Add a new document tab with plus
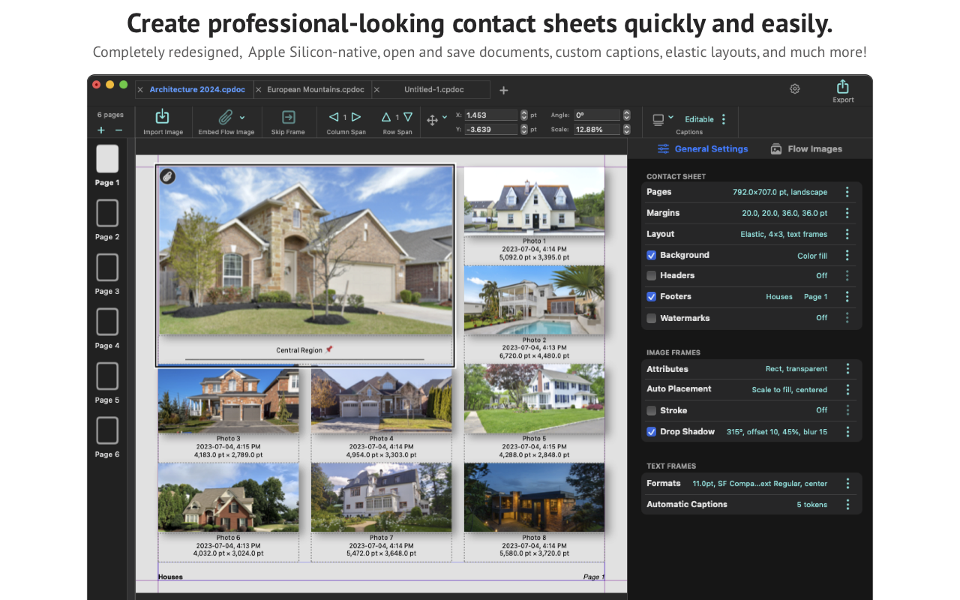This screenshot has height=600, width=960. [x=504, y=90]
